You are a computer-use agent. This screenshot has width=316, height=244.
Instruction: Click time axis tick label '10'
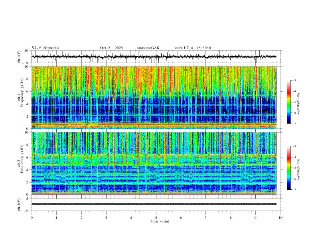click(280, 218)
